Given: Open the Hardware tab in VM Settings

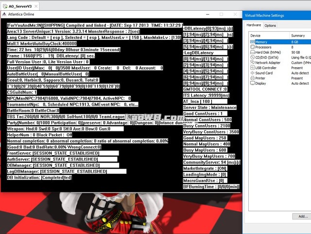Looking at the screenshot, I should tap(254, 25).
